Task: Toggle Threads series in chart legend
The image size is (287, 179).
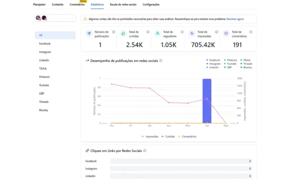Action: pos(246,64)
